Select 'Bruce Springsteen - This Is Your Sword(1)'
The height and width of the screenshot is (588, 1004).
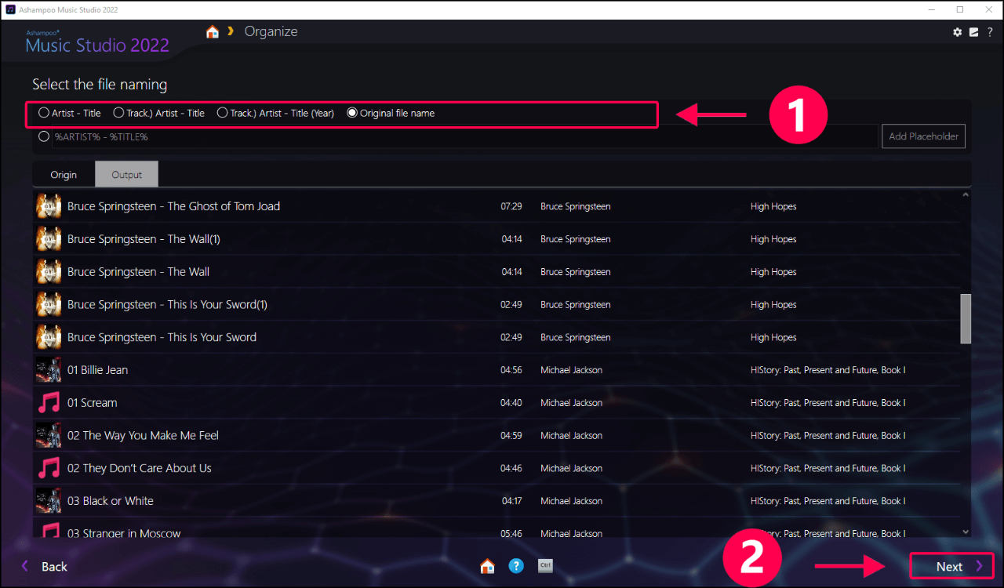point(496,304)
